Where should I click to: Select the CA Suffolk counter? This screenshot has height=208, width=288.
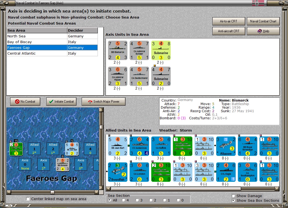[161, 146]
